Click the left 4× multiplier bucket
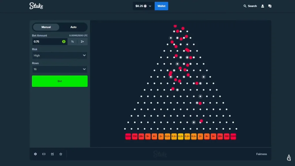 click(154, 136)
